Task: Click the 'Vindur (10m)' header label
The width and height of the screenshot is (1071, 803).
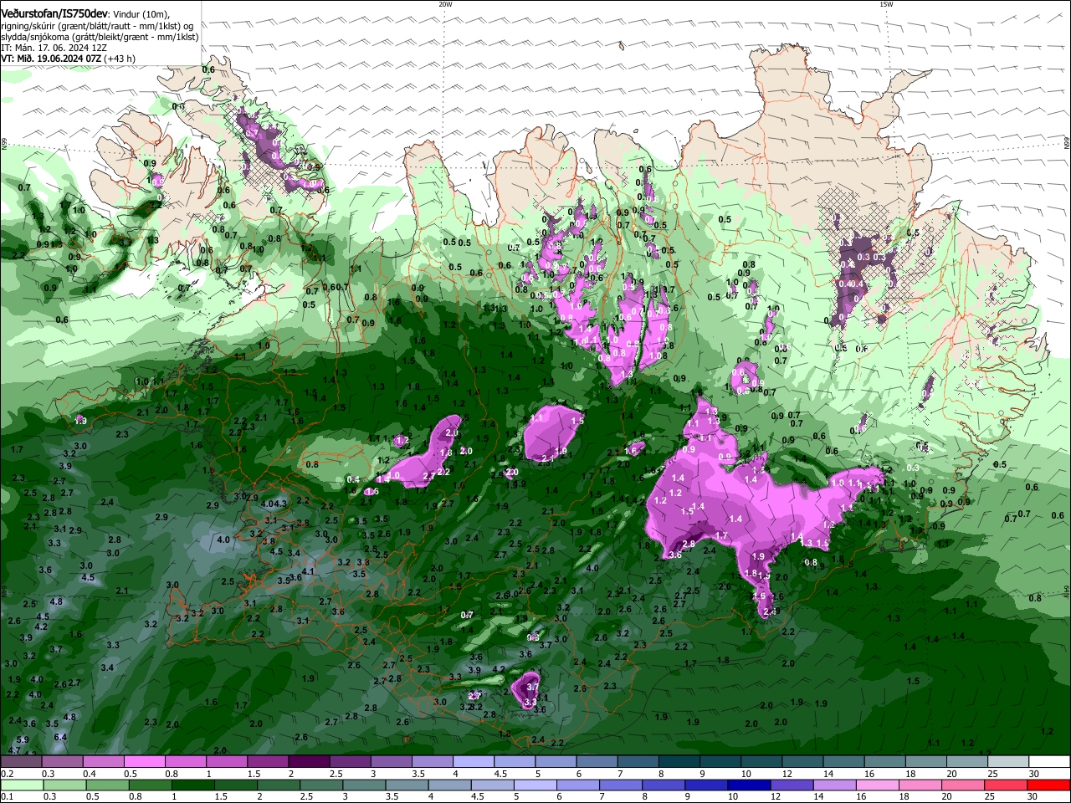Action: coord(141,13)
